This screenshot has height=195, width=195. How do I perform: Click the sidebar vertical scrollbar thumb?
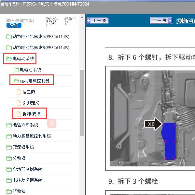82,103
